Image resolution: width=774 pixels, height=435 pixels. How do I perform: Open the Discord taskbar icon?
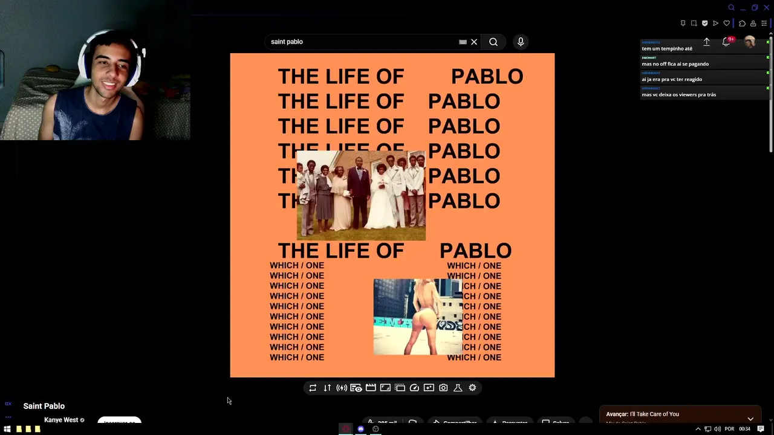(361, 429)
